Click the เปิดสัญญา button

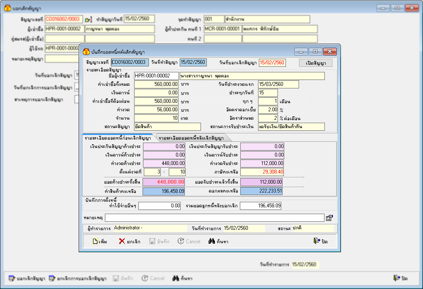[316, 63]
